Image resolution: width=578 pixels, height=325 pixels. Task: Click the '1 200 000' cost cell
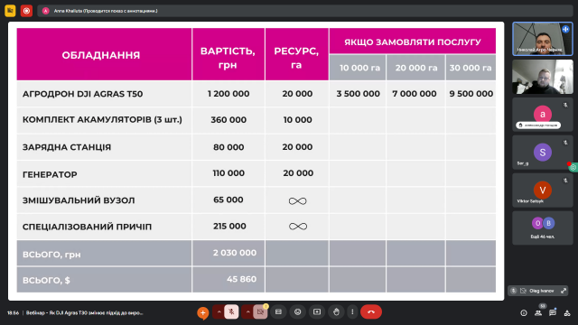click(x=228, y=94)
